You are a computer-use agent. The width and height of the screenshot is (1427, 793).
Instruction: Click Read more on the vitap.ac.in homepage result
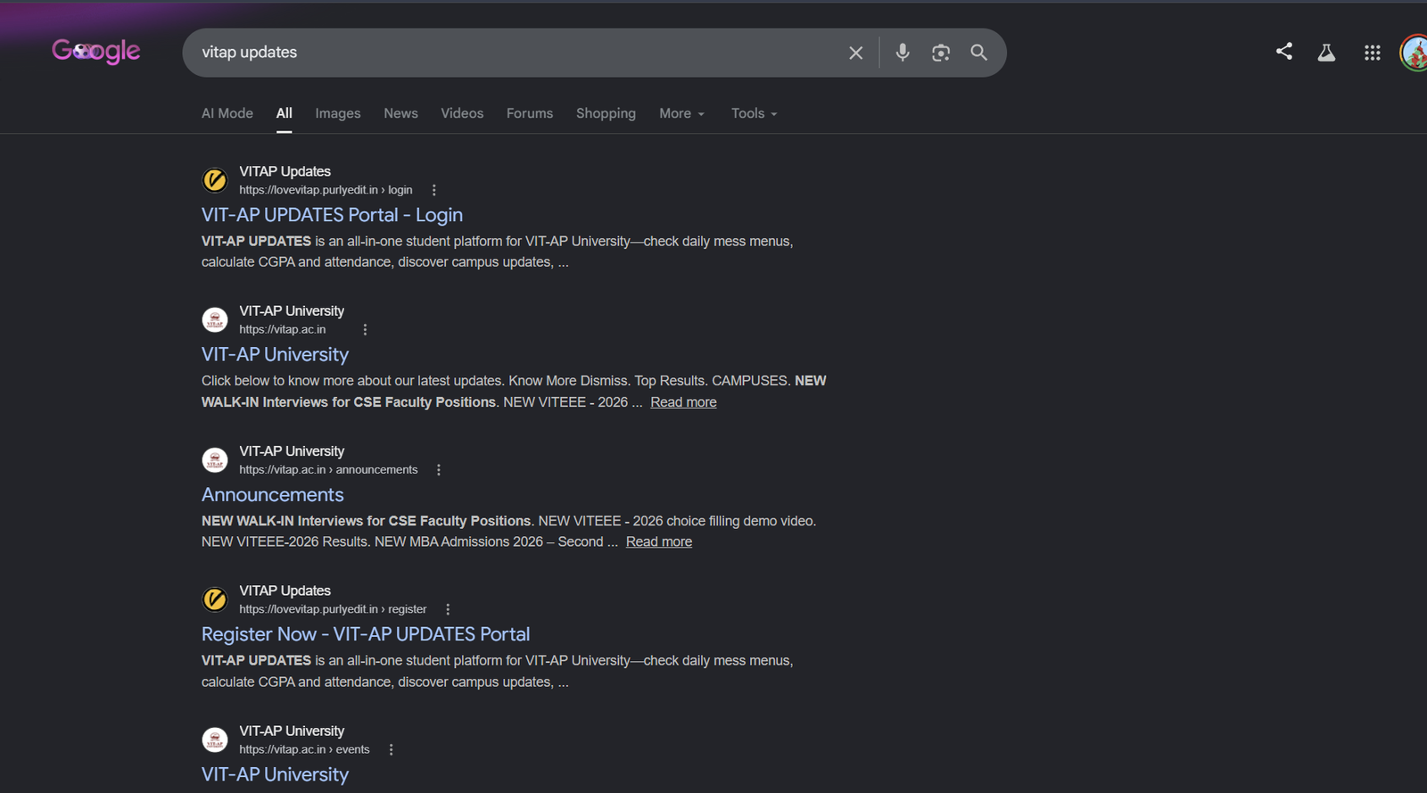683,402
